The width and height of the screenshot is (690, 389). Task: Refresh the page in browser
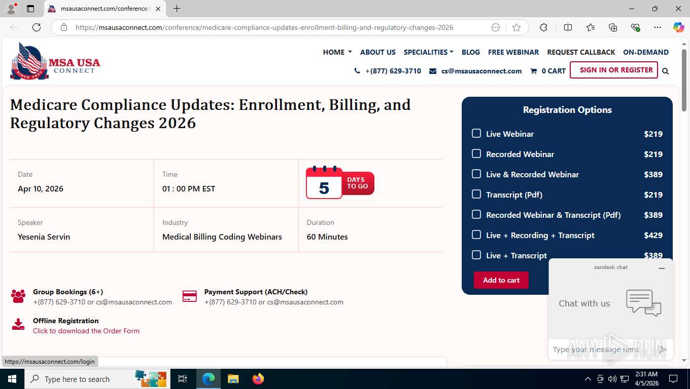coord(37,27)
